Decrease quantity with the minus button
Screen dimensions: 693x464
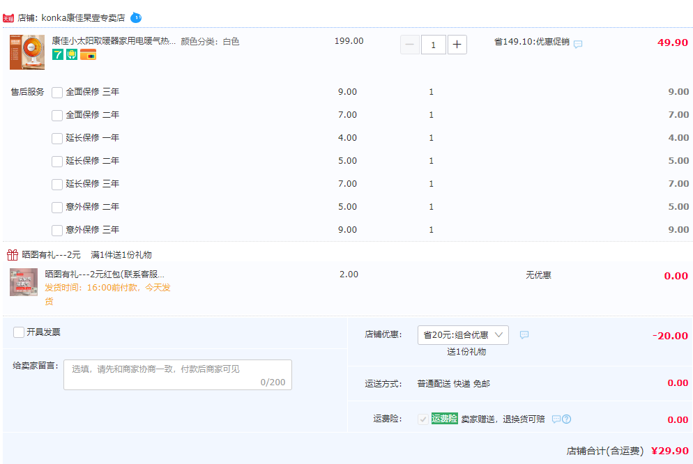[410, 45]
